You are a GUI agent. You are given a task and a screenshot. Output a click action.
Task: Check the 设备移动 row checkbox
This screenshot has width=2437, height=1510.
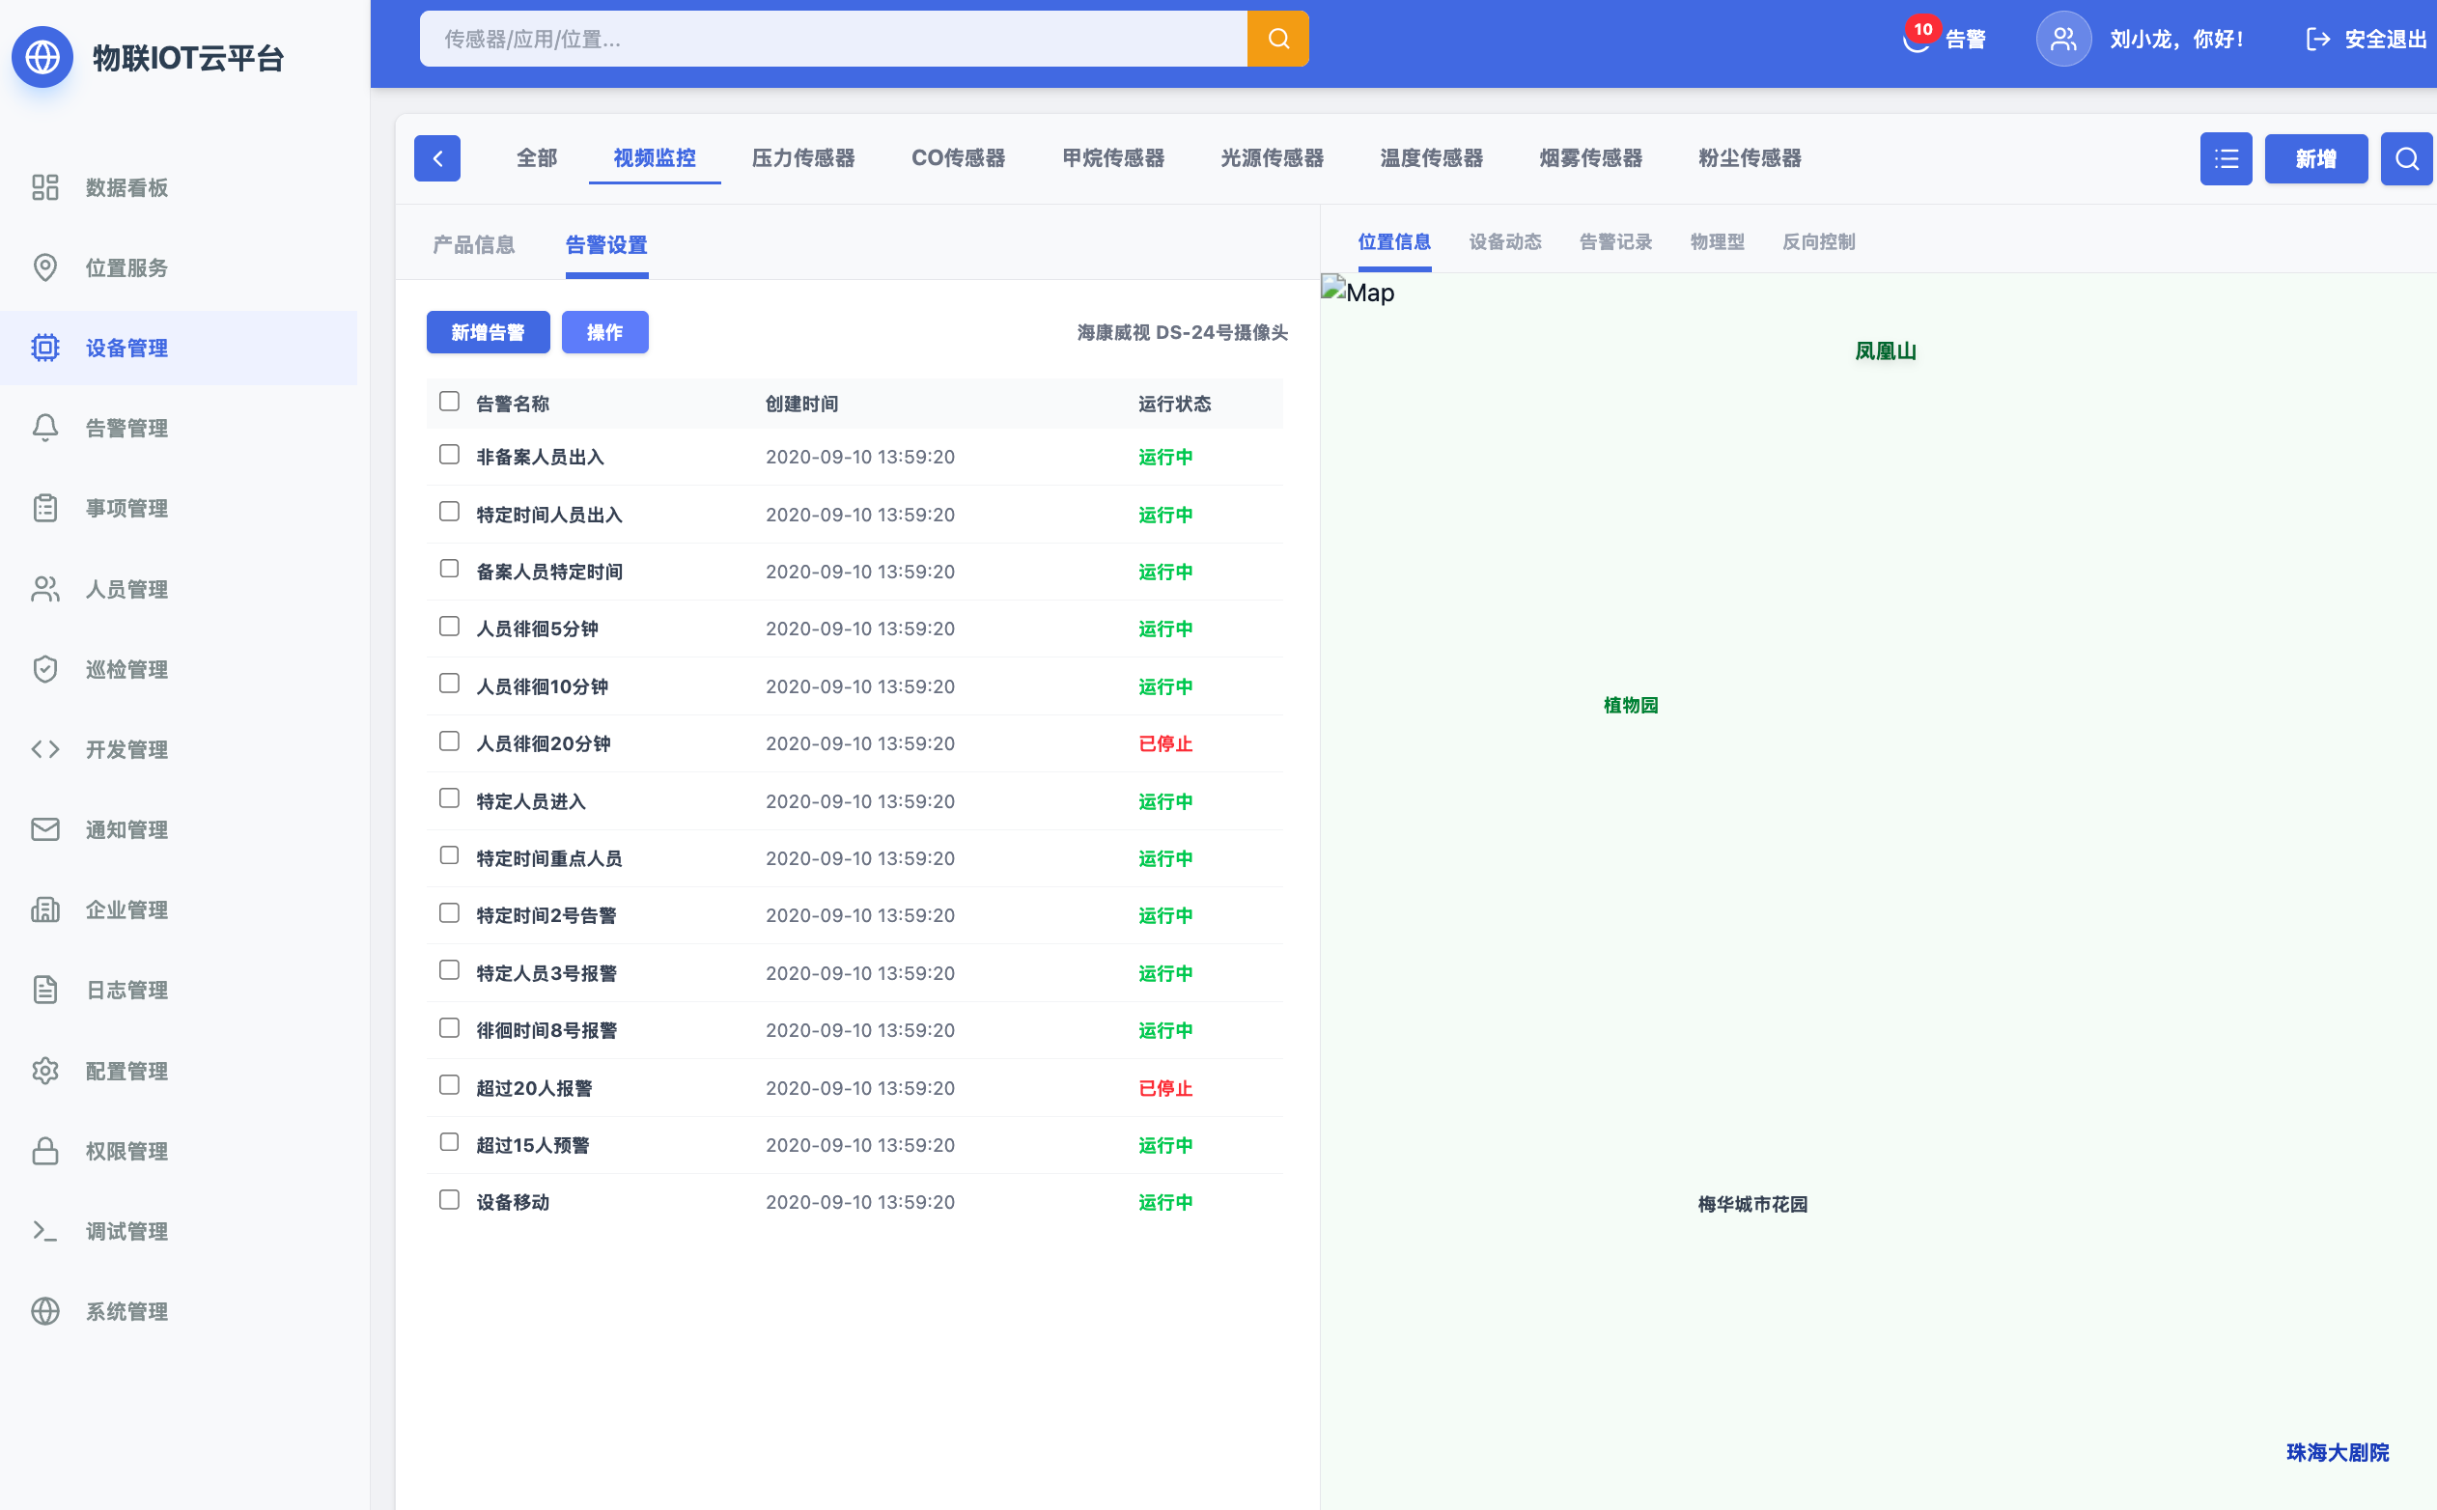tap(449, 1200)
